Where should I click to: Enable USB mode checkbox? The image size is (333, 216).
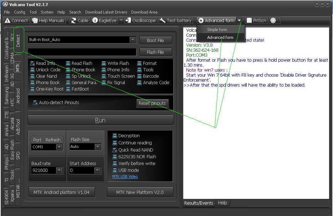tap(115, 170)
